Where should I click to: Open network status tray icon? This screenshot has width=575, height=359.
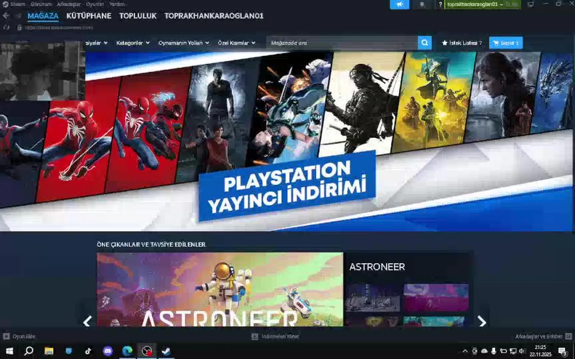click(x=513, y=351)
